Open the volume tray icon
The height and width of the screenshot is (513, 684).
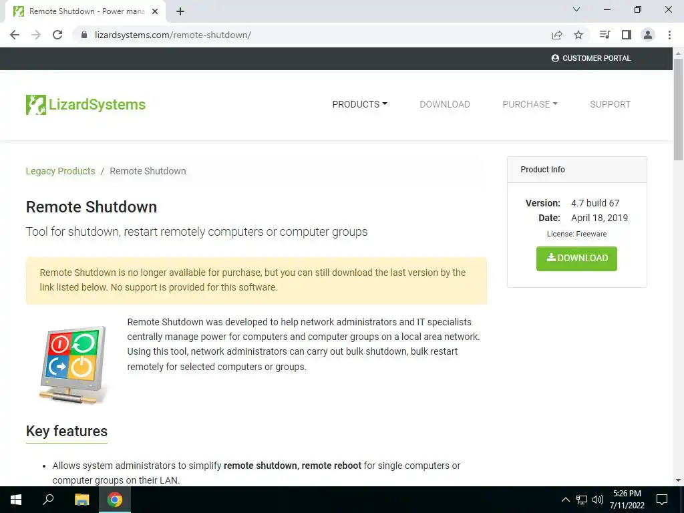point(598,500)
